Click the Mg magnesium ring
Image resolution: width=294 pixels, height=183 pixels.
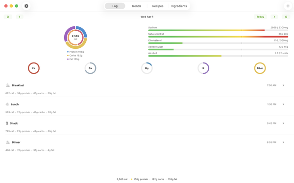click(x=147, y=68)
